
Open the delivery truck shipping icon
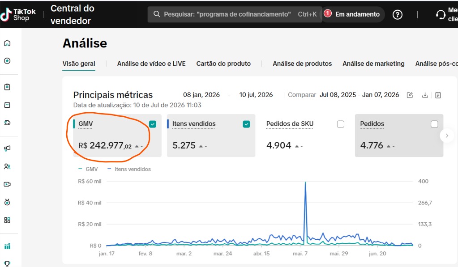(7, 123)
